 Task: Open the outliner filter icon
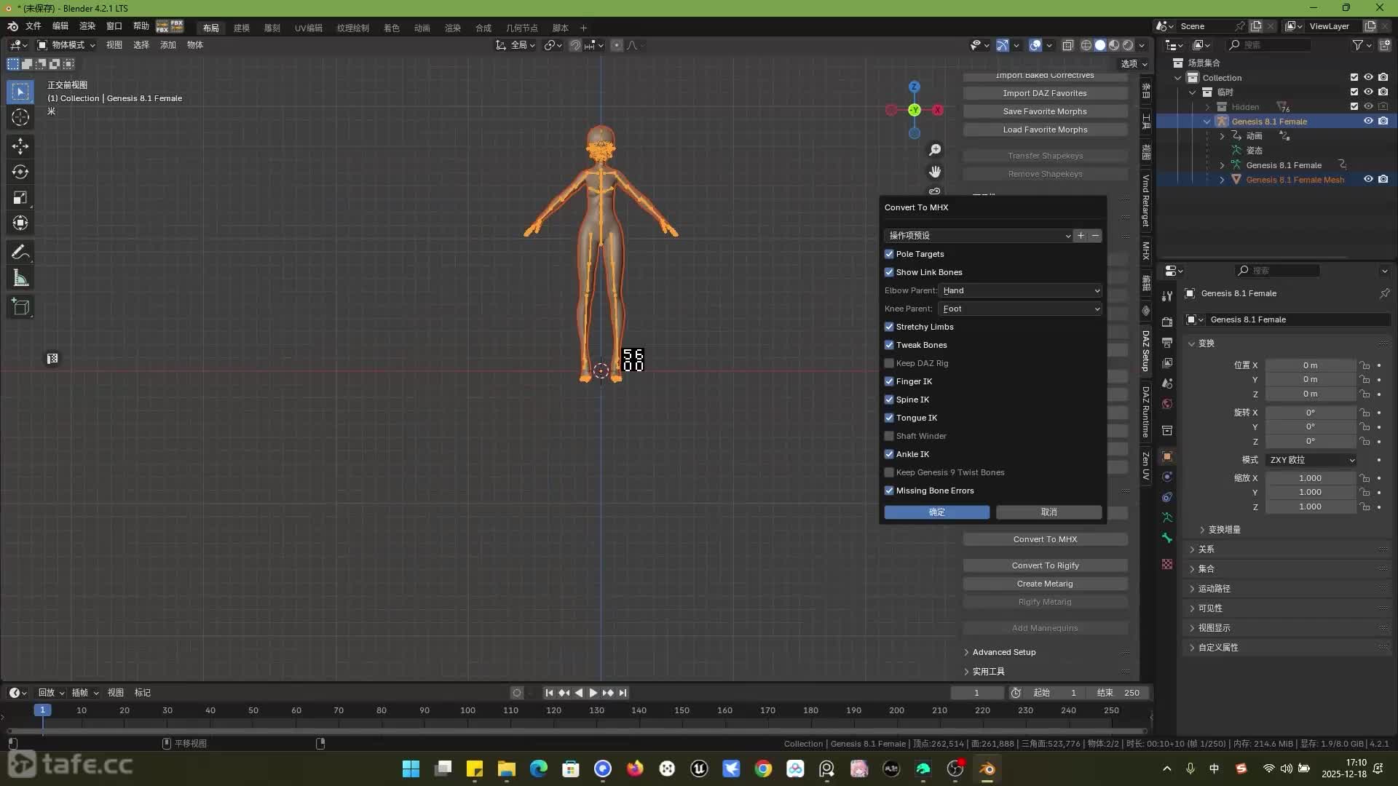(x=1359, y=44)
